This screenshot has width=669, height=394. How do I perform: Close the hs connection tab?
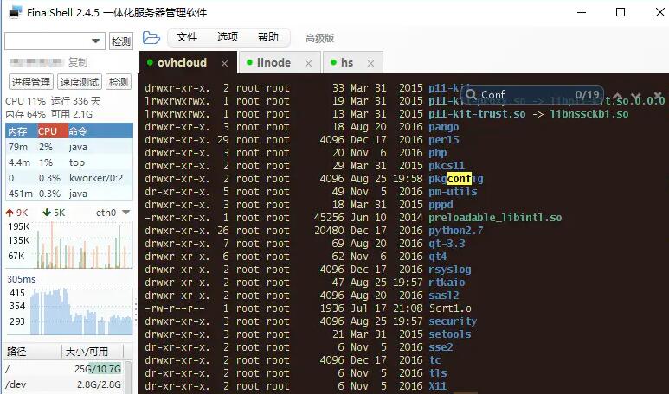pos(370,63)
